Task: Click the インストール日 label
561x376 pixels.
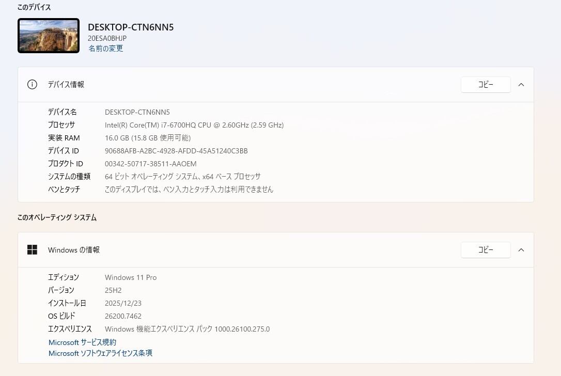Action: pos(67,303)
